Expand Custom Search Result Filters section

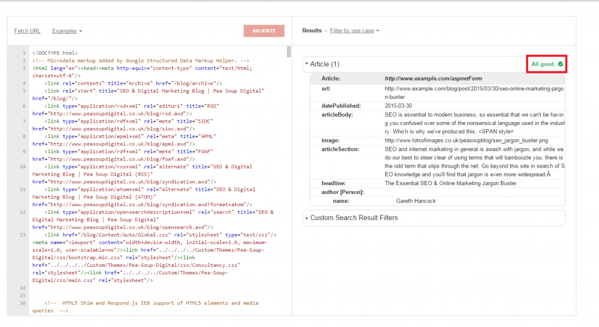[x=307, y=218]
